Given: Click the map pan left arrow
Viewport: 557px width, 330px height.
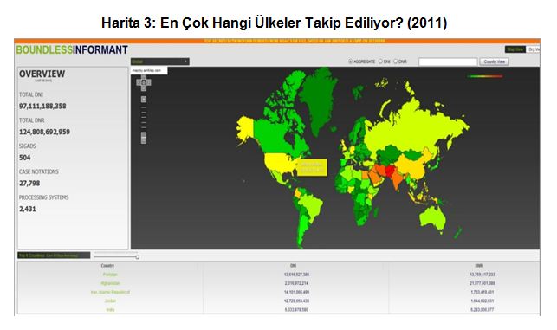Looking at the screenshot, I should click(x=139, y=82).
